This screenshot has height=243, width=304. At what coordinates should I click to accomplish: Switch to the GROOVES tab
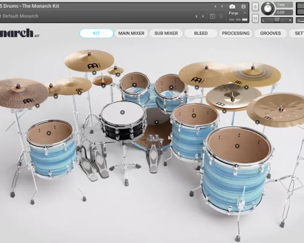point(271,33)
